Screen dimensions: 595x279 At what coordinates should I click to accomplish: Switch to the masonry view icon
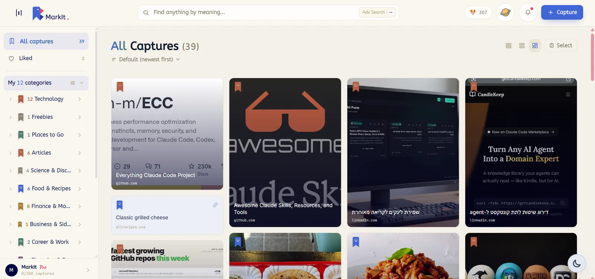coord(535,45)
